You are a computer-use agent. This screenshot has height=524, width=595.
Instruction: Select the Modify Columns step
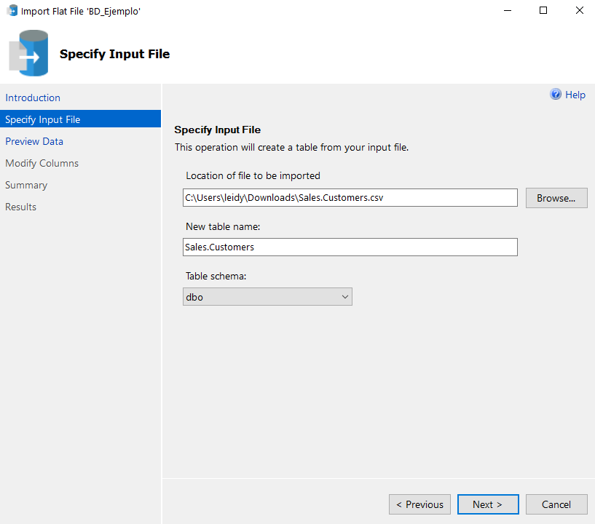pyautogui.click(x=42, y=163)
